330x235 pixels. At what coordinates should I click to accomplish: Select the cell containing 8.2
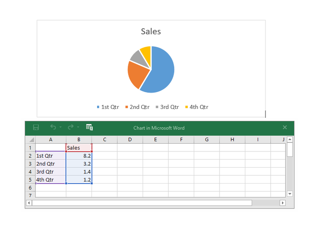[x=79, y=156]
